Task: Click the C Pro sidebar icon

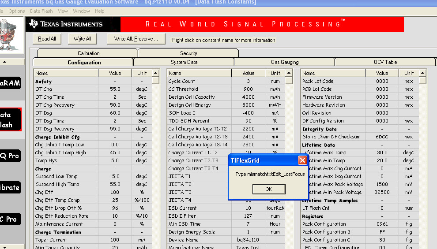Action: pyautogui.click(x=10, y=219)
